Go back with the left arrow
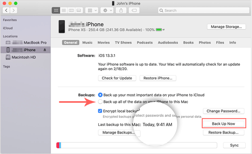 click(6, 10)
